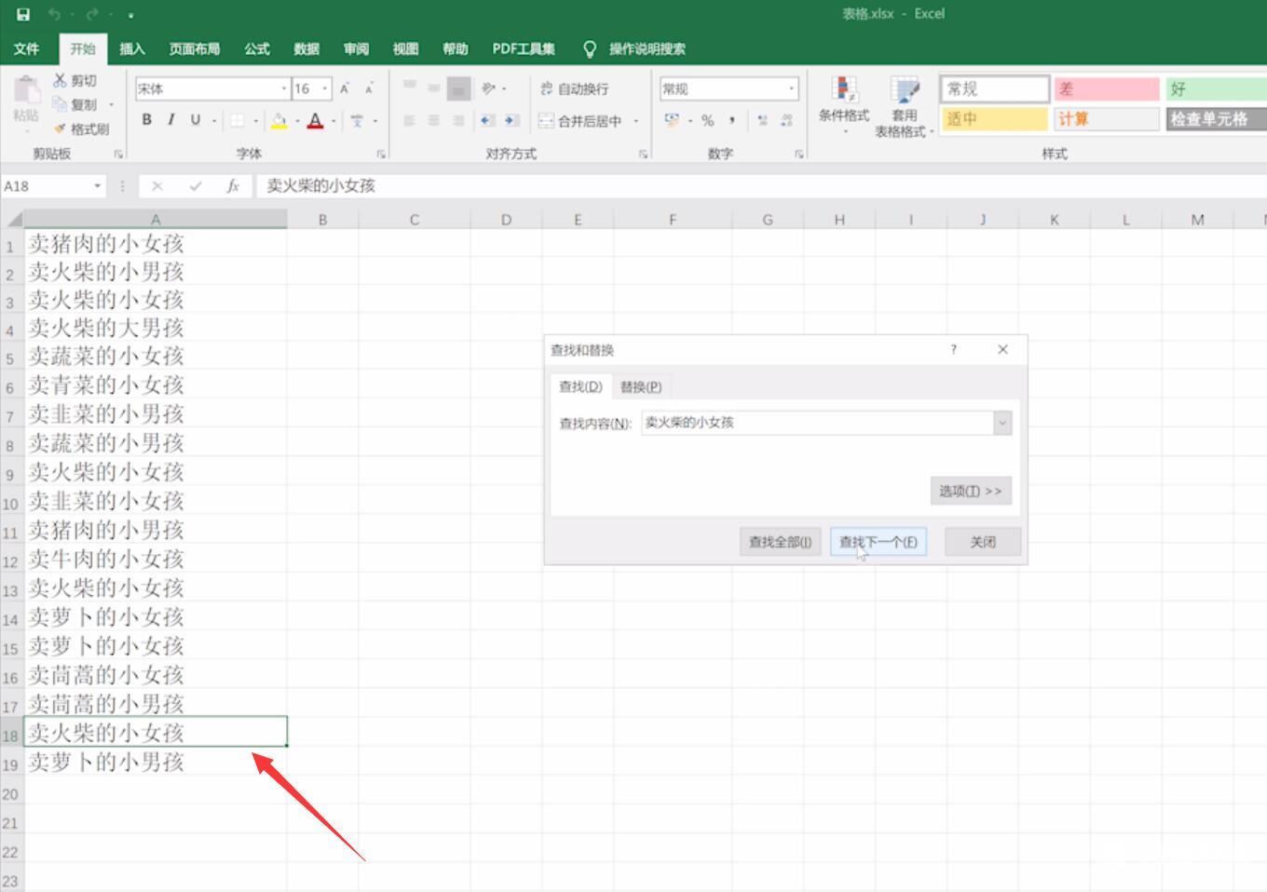This screenshot has width=1267, height=892.
Task: Switch to the 公式 Formulas tab
Action: 257,48
